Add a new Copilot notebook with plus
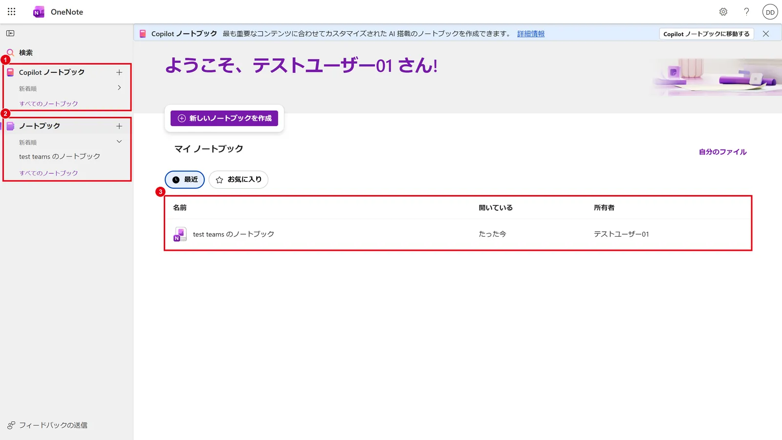This screenshot has height=440, width=782. [119, 72]
